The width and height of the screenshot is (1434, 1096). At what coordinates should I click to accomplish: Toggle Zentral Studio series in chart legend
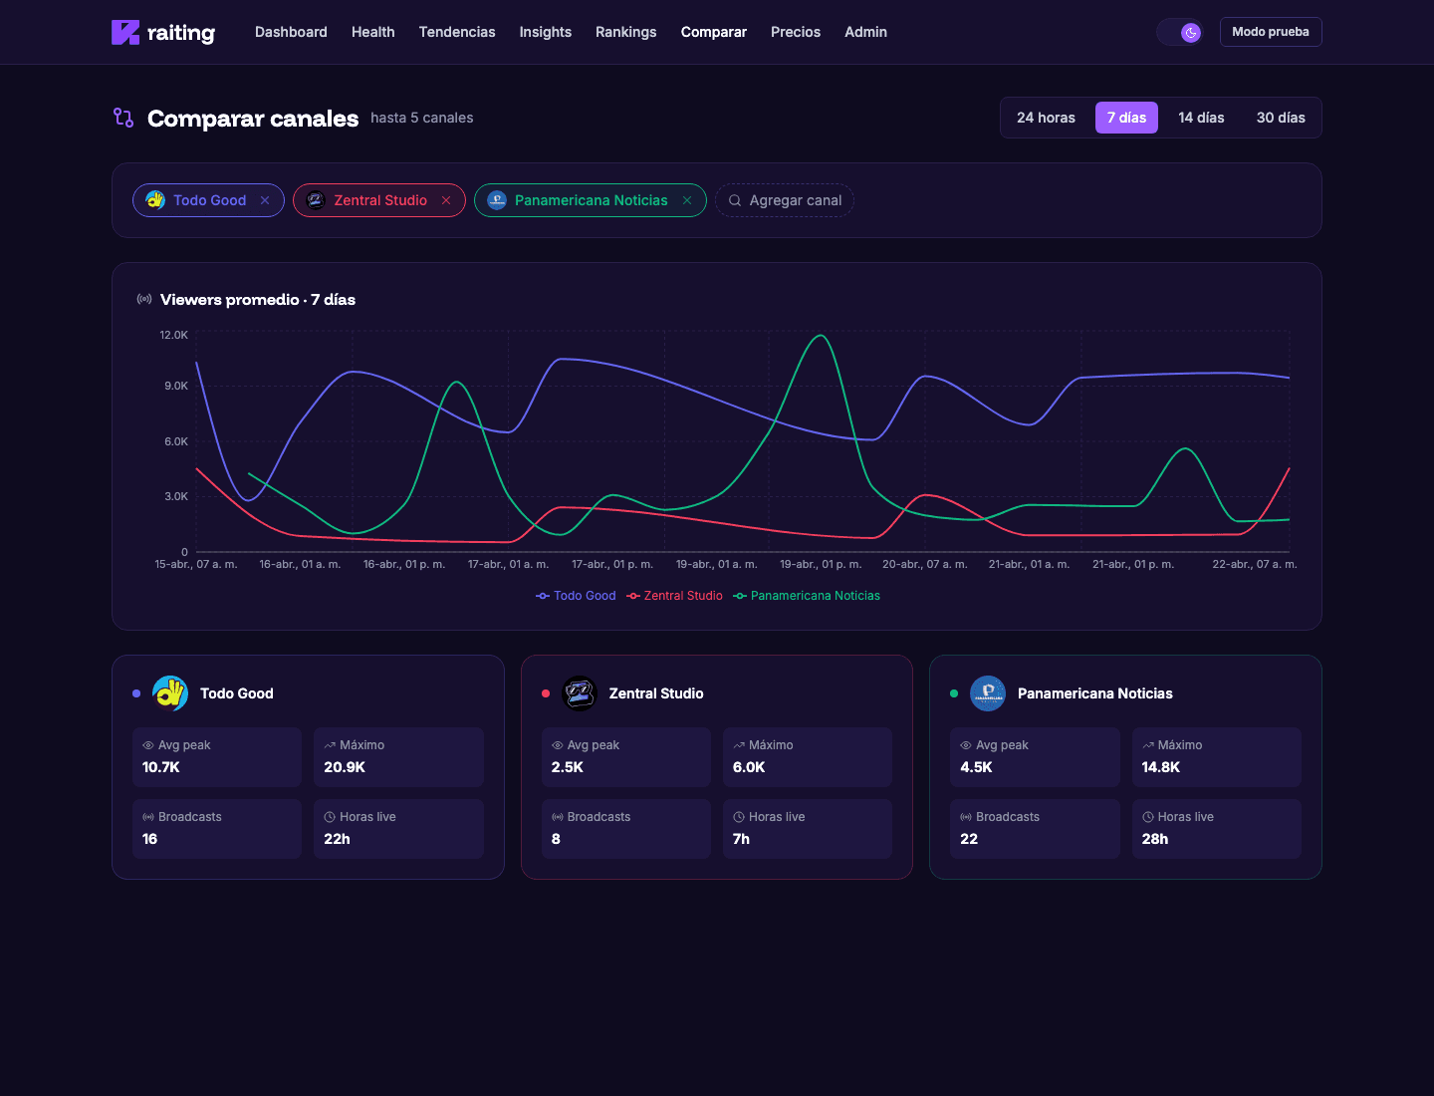[x=674, y=596]
